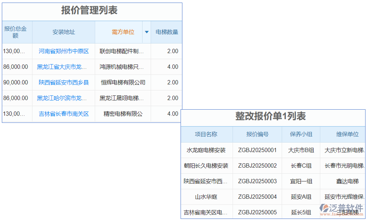Click the 黑龙江哈尔滨市 address link

63,98
